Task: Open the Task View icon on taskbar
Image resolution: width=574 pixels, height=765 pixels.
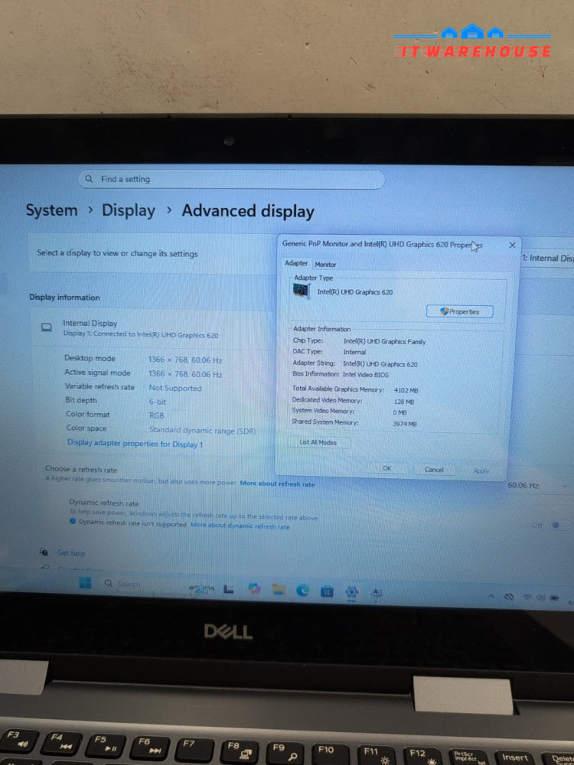Action: click(x=228, y=589)
